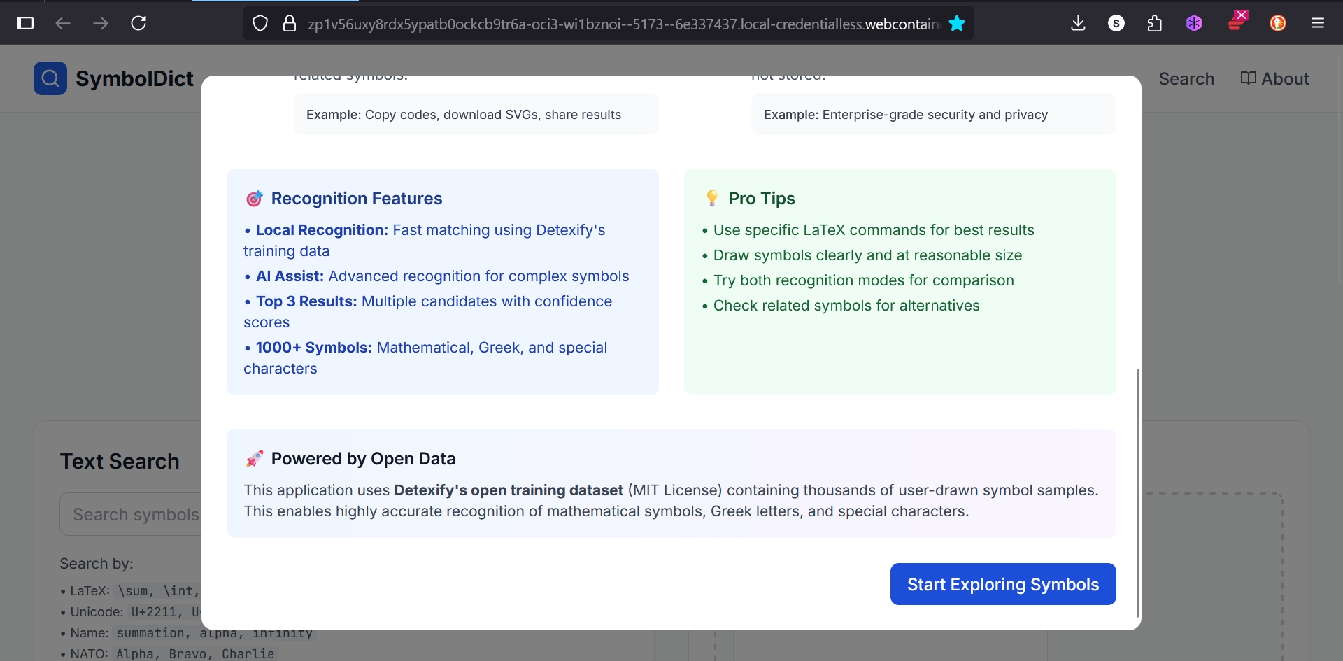Click the Recognition Features target icon
1343x661 pixels.
(x=254, y=199)
